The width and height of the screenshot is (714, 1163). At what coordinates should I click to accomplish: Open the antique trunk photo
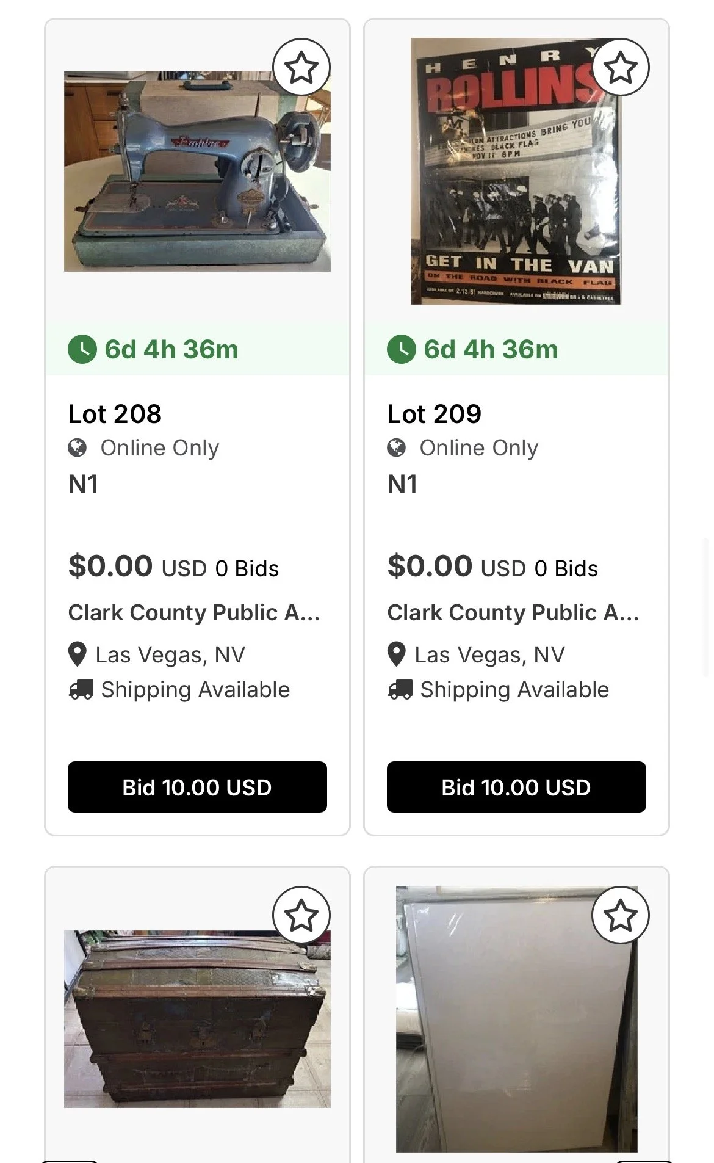click(197, 1019)
